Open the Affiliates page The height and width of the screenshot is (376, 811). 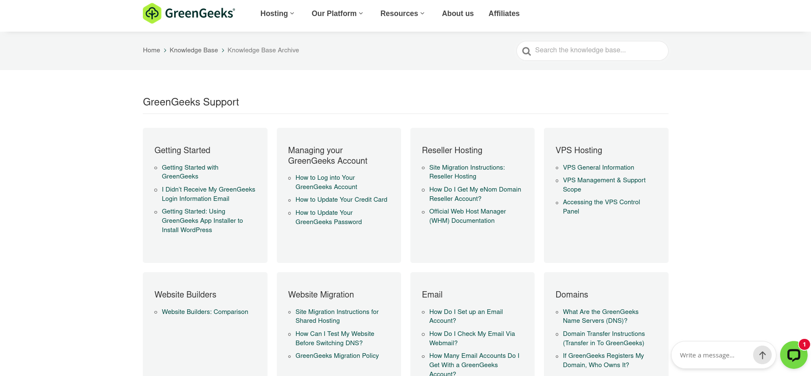click(504, 14)
